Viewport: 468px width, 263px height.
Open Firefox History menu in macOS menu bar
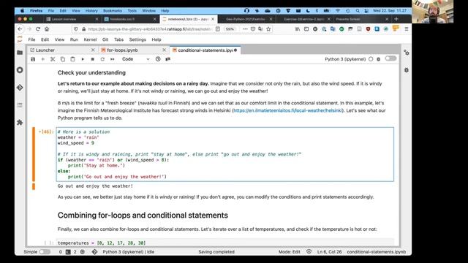click(91, 10)
